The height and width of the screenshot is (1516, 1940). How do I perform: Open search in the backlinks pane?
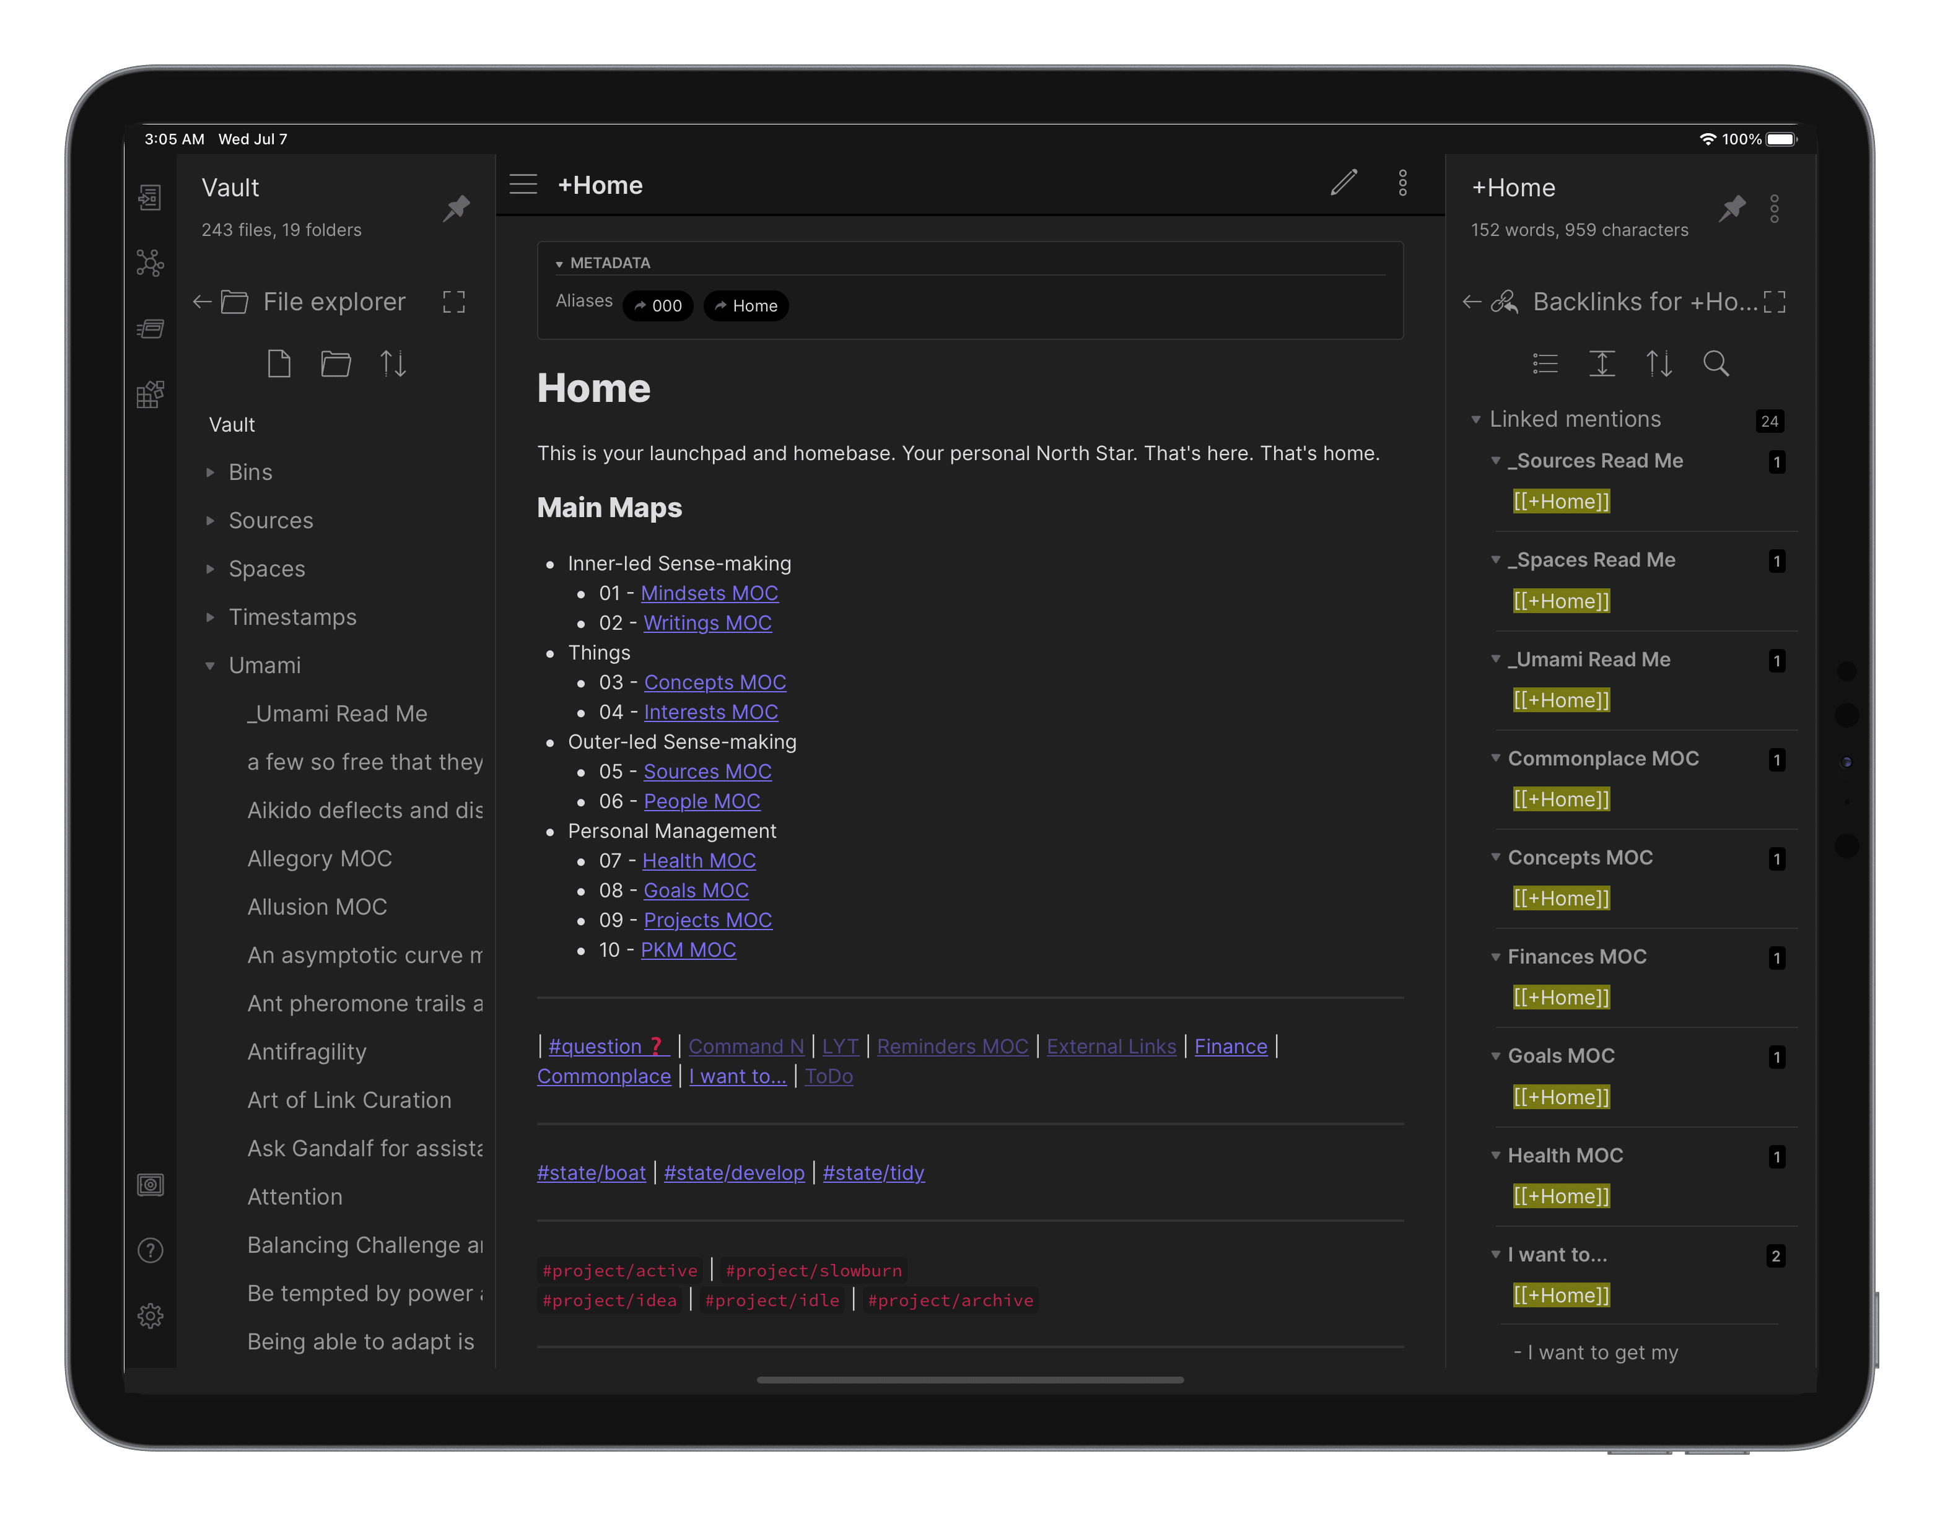click(x=1715, y=364)
